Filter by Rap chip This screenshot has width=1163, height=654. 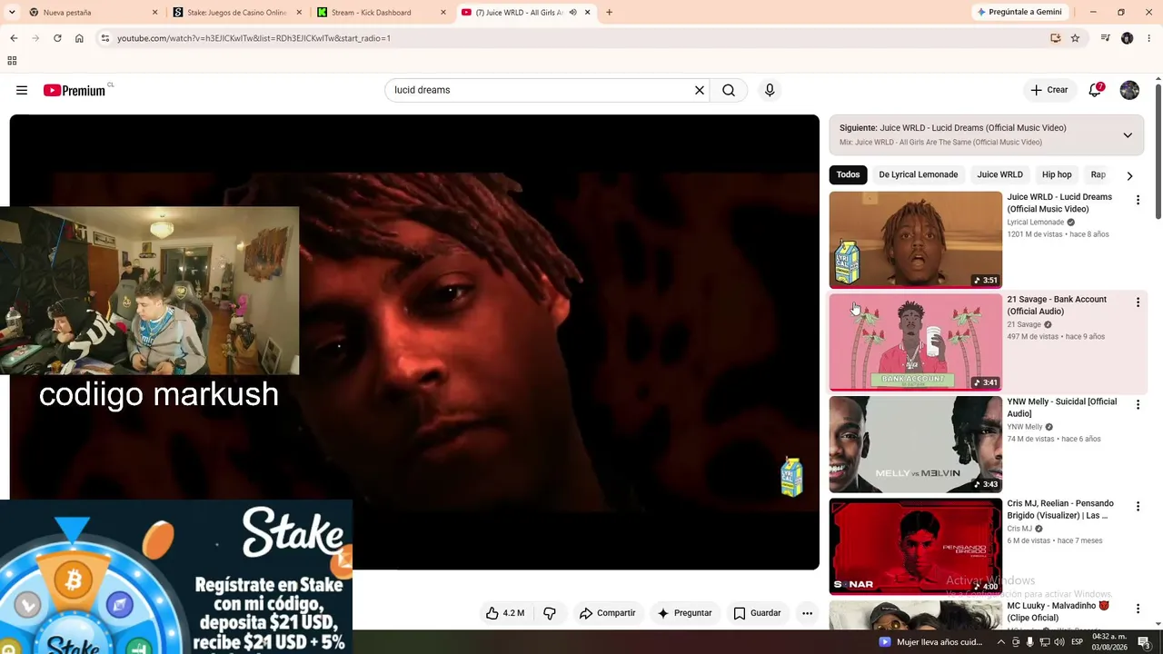click(x=1098, y=174)
